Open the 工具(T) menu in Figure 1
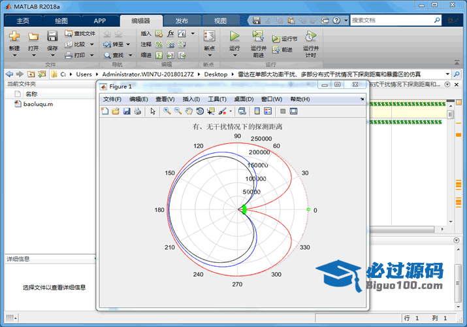This screenshot has height=327, width=467. point(217,99)
